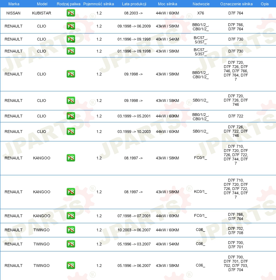Screen dimensions: 276x280
Task: Click the Oznaczenie silnika column header
Action: click(236, 4)
